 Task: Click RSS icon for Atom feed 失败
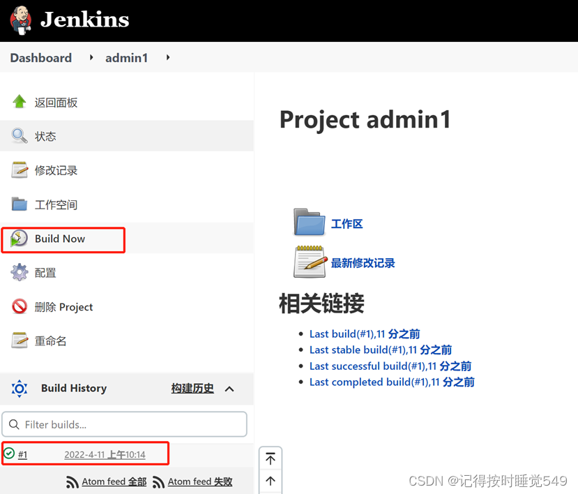(x=158, y=481)
